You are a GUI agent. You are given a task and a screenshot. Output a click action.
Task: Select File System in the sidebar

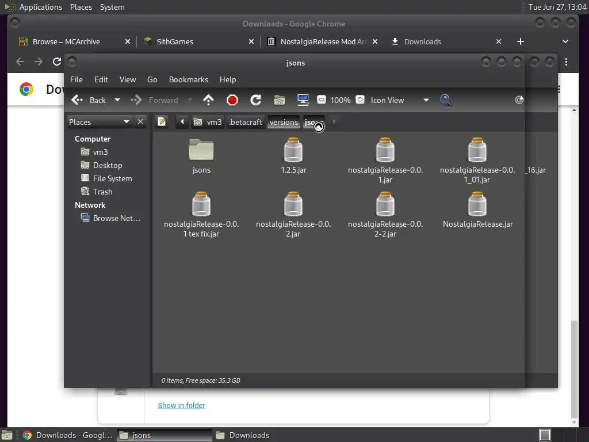click(x=112, y=178)
